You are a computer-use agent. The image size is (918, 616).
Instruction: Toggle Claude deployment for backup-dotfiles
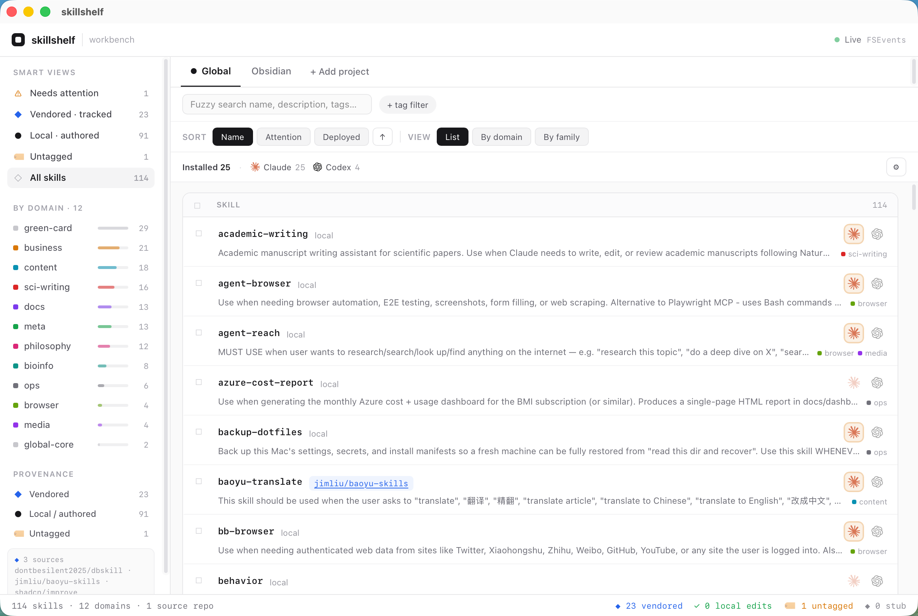(x=853, y=432)
